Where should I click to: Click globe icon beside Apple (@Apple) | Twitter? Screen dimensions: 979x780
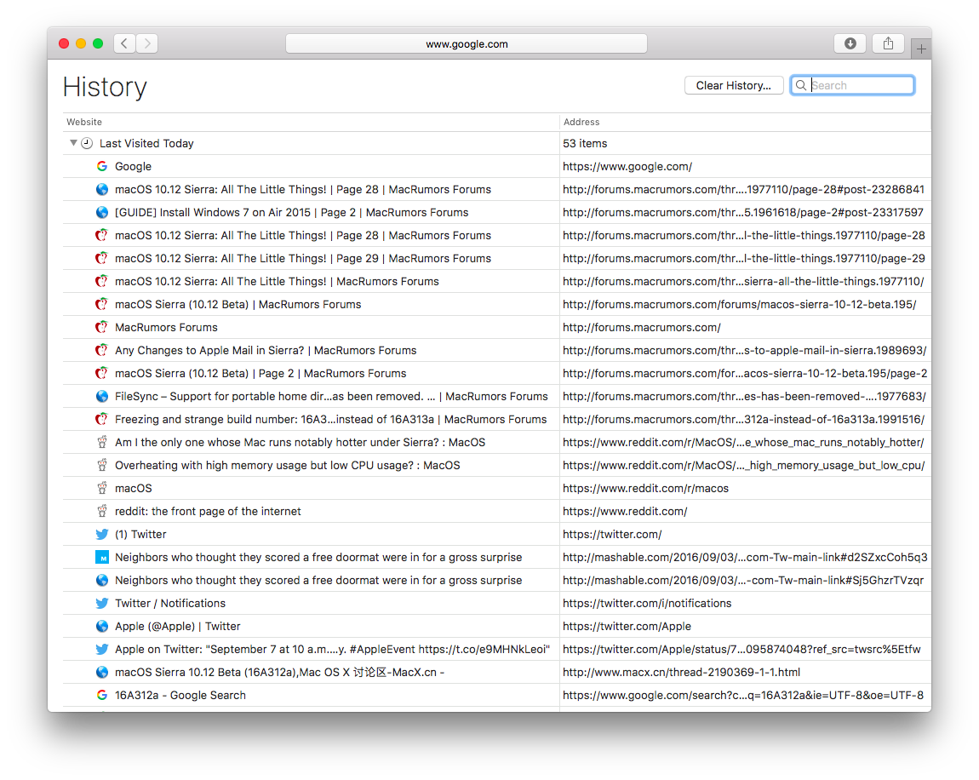coord(102,627)
